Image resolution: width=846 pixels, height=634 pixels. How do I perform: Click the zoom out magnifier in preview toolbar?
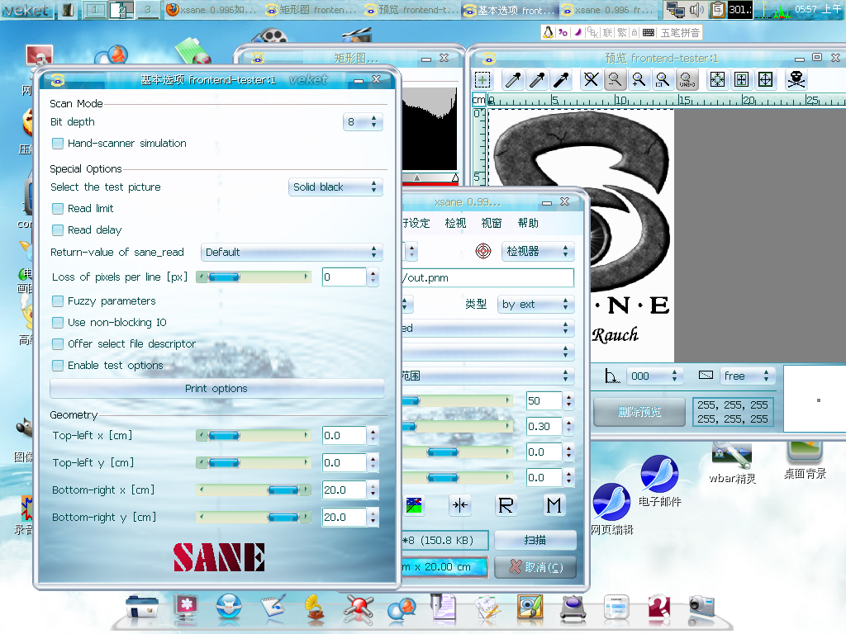(x=615, y=80)
